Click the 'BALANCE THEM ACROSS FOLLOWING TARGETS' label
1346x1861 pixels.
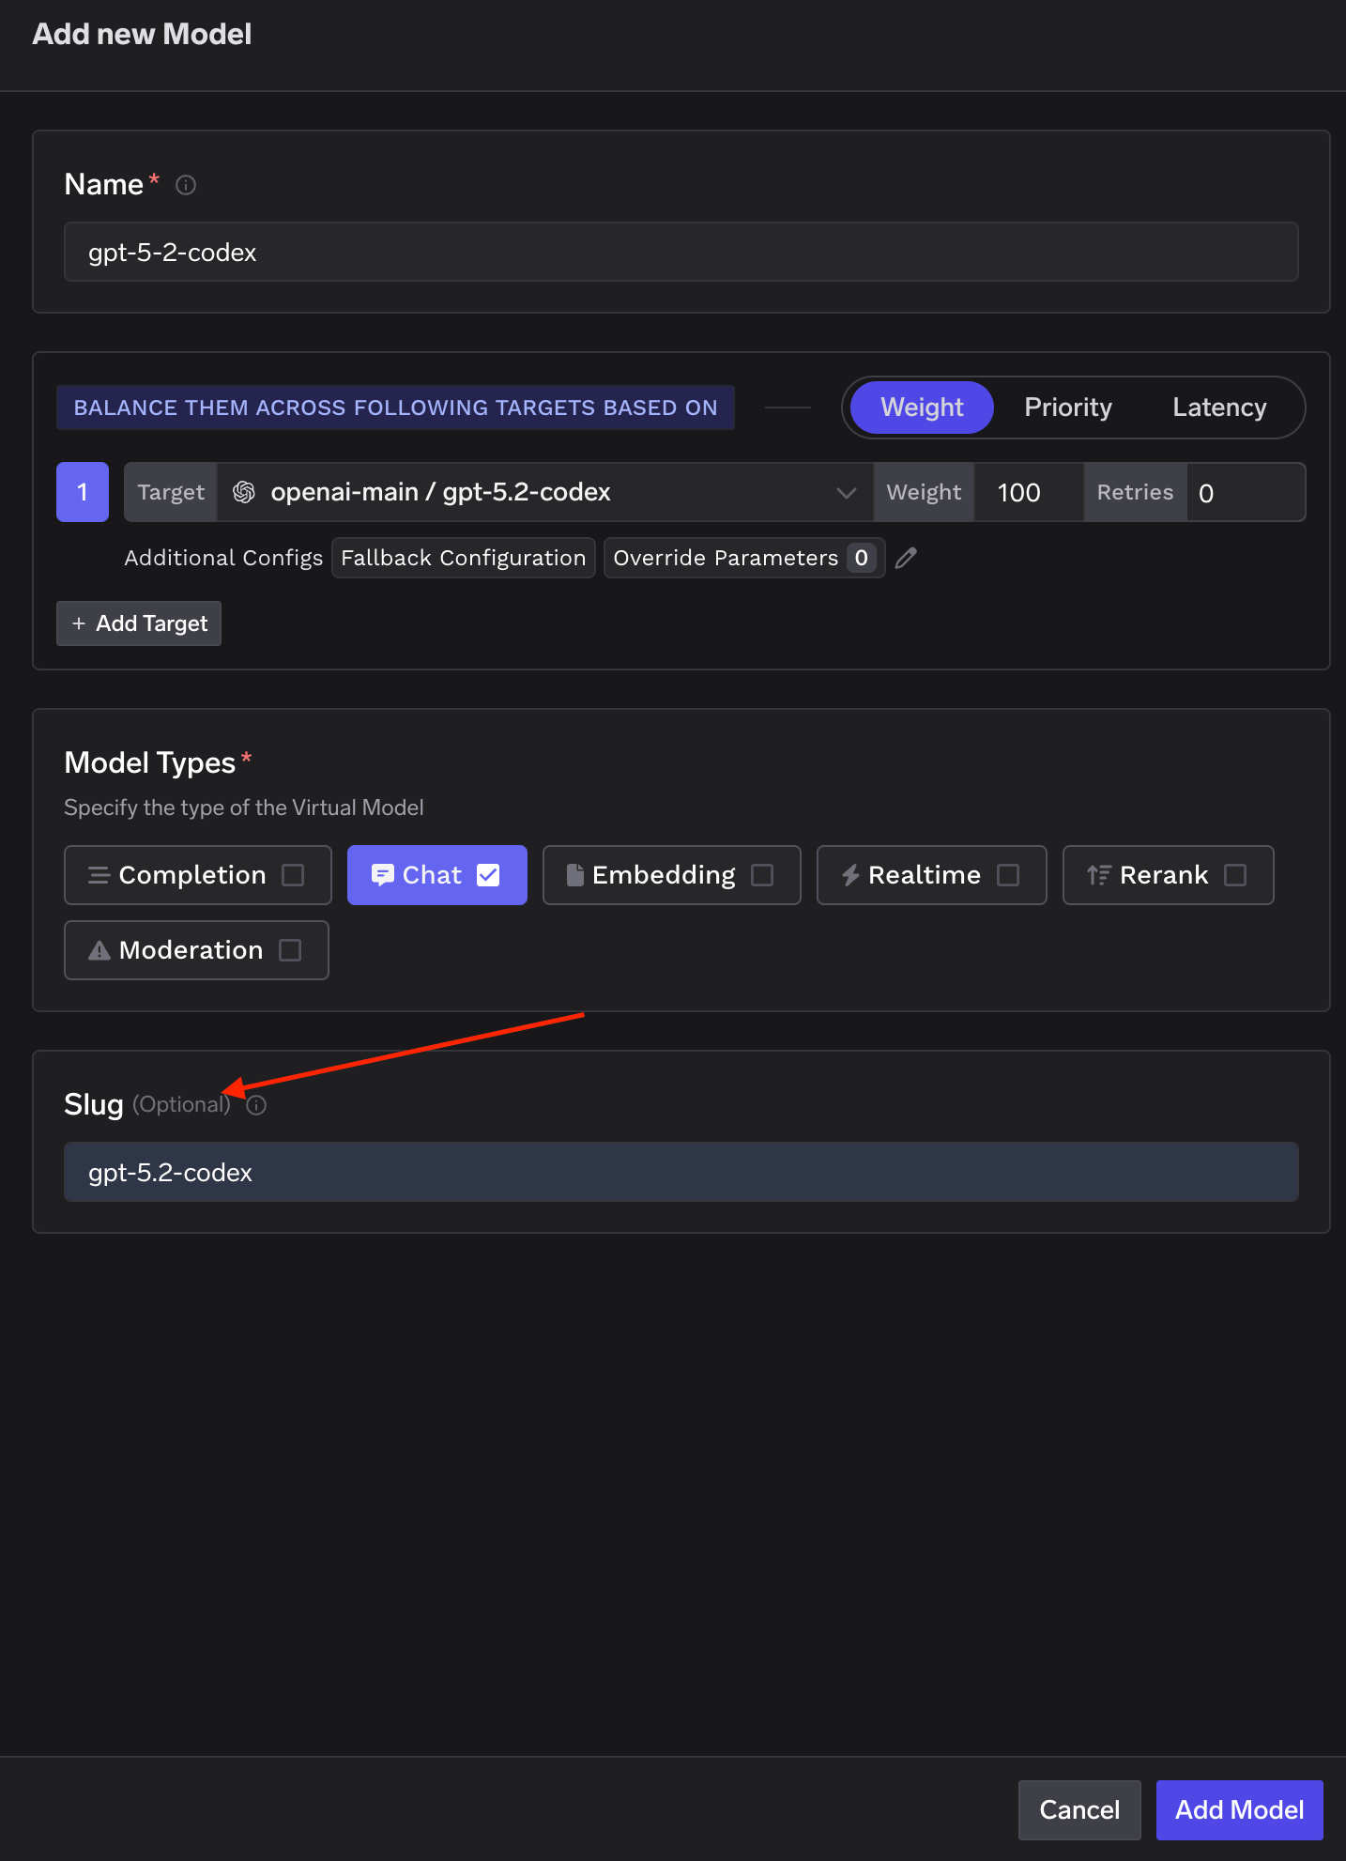point(395,408)
